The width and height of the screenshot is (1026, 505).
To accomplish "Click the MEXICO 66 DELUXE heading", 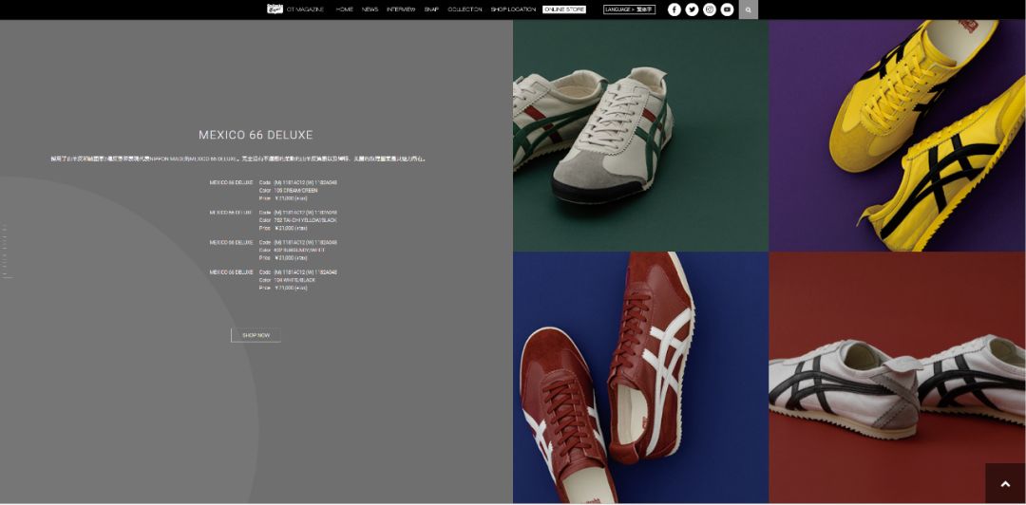I will (x=256, y=136).
